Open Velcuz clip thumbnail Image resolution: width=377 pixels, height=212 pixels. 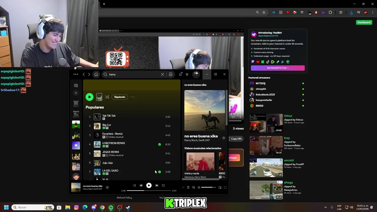coord(266,123)
